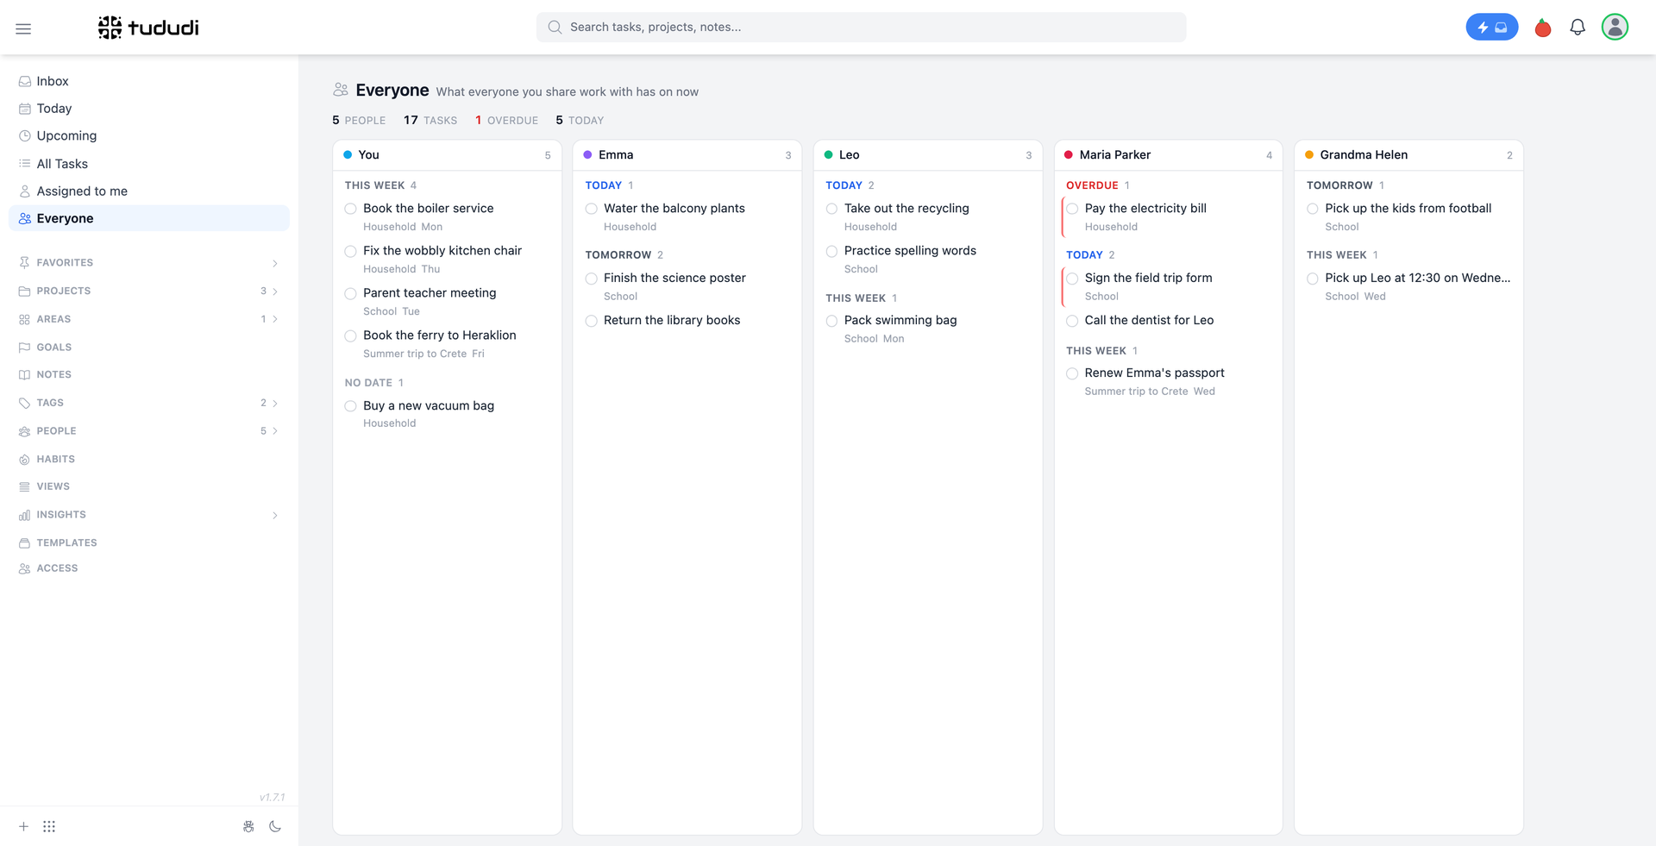The height and width of the screenshot is (846, 1656).
Task: Expand the Projects section chevron
Action: click(x=275, y=291)
